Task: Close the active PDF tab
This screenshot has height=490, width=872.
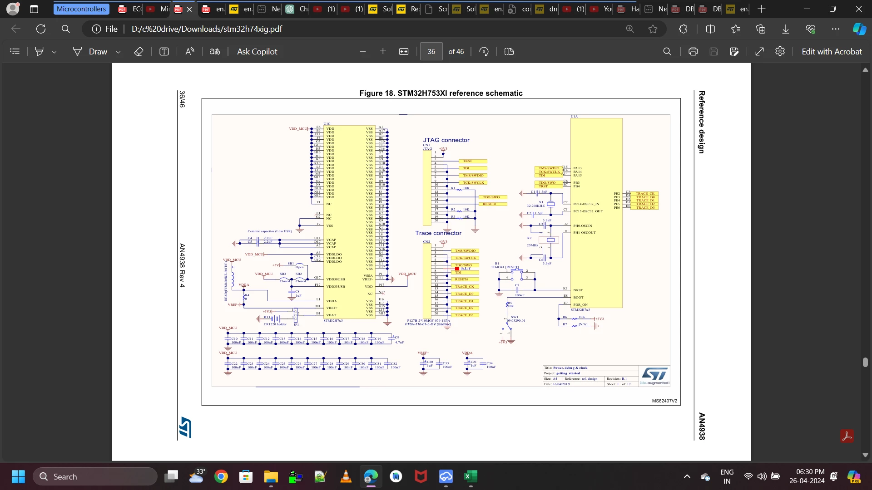Action: [189, 9]
